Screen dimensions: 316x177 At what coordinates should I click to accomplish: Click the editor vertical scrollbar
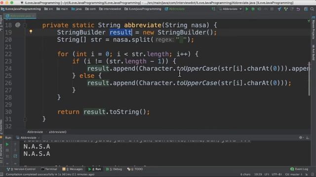[309, 79]
